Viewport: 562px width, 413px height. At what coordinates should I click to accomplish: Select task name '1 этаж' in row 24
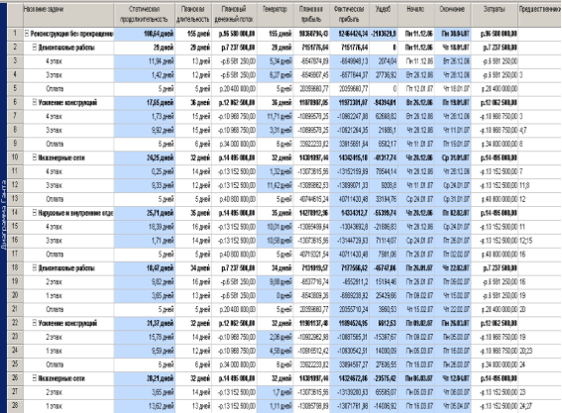[54, 351]
